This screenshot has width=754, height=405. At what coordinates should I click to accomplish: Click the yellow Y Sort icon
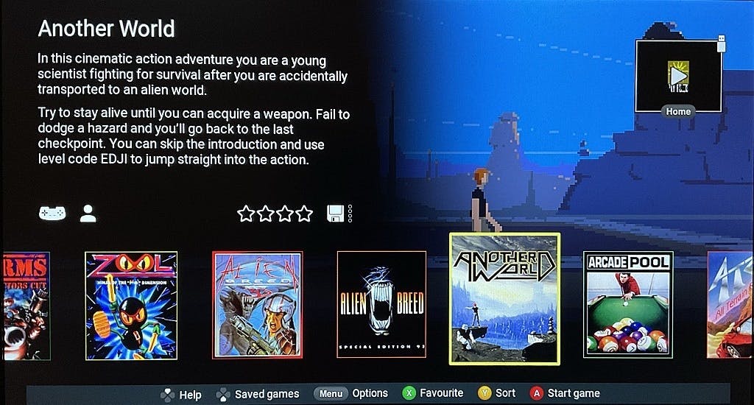485,393
